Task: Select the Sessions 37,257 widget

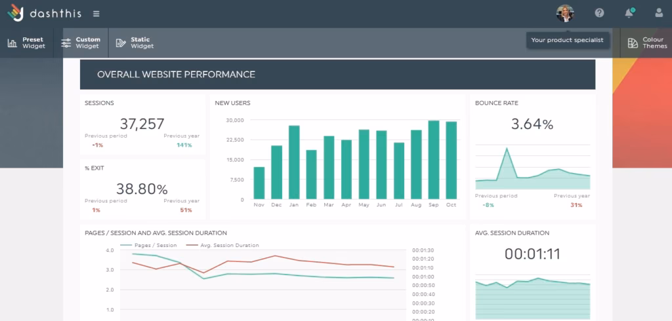Action: pos(142,124)
